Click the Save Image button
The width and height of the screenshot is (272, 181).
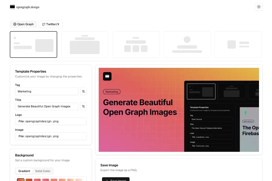coord(116,179)
